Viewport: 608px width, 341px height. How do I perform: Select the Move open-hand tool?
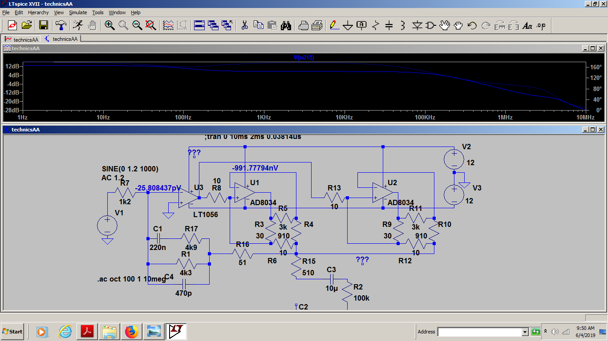click(x=445, y=25)
